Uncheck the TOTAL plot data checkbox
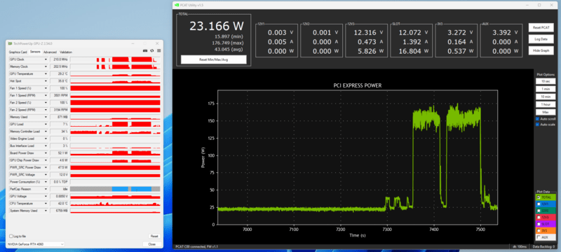The height and width of the screenshot is (252, 561). pyautogui.click(x=539, y=197)
